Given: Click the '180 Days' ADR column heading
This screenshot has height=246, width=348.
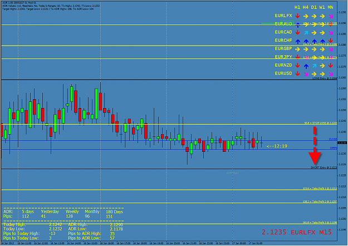Looking at the screenshot, I should point(114,211).
